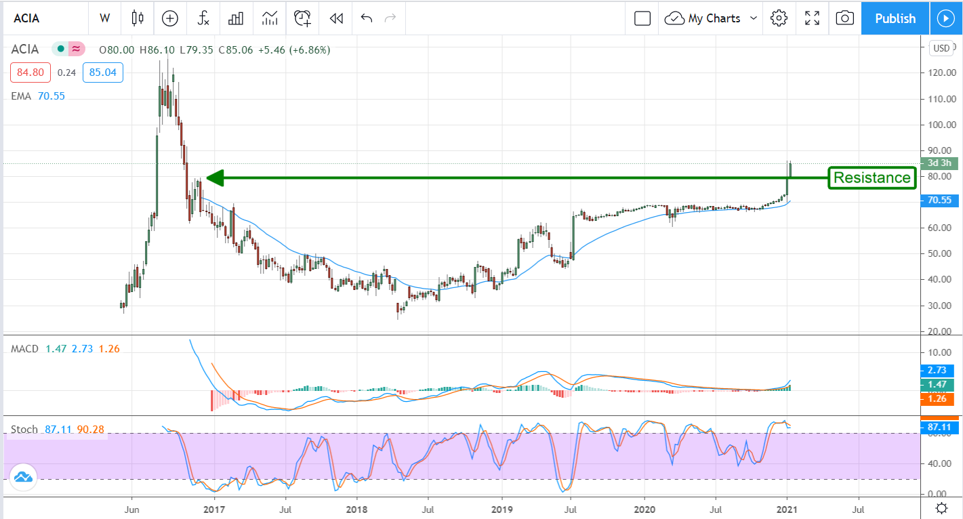963x519 pixels.
Task: Click the buy price 85.04 box
Action: pyautogui.click(x=102, y=72)
